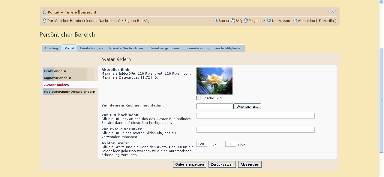This screenshot has width=384, height=177.
Task: Click the Impressum book icon
Action: click(269, 21)
